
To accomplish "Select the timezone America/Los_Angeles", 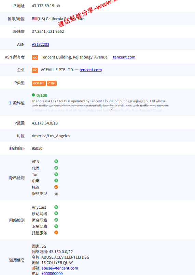I will coord(51,136).
